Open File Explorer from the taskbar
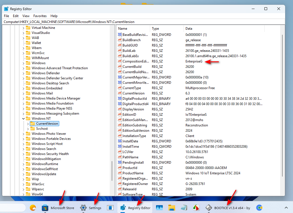The image size is (293, 213). (171, 208)
